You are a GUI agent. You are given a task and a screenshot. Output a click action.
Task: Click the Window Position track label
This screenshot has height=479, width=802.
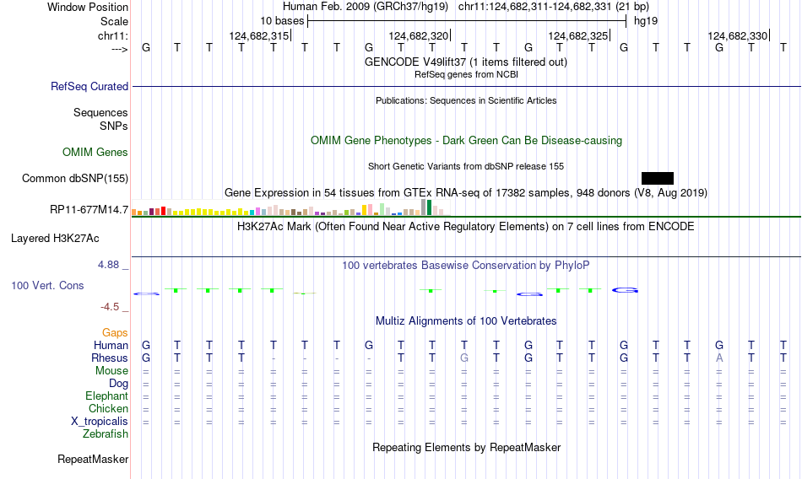[x=88, y=7]
